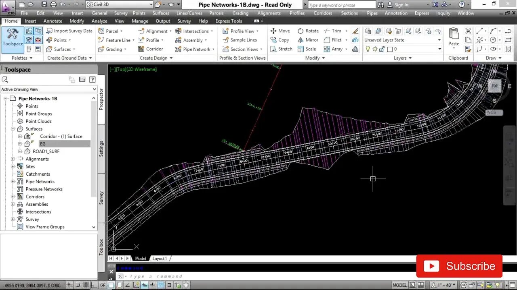This screenshot has height=290, width=517.
Task: Click the Help question mark in title bar
Action: coord(462,4)
